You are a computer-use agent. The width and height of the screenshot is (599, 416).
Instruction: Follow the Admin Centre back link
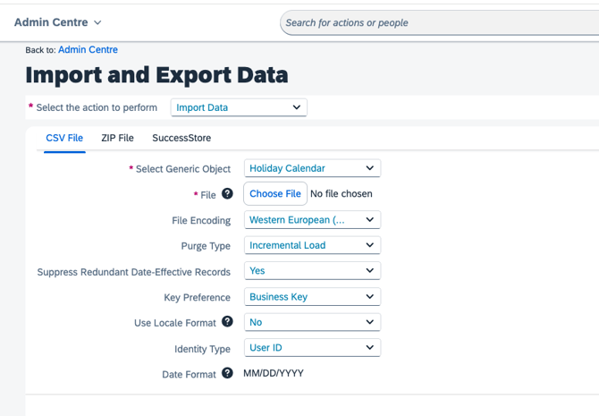(88, 50)
